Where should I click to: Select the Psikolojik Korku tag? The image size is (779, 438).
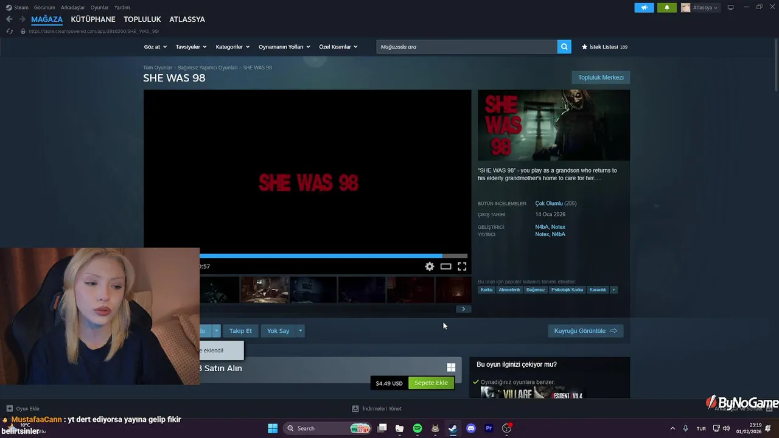(567, 290)
